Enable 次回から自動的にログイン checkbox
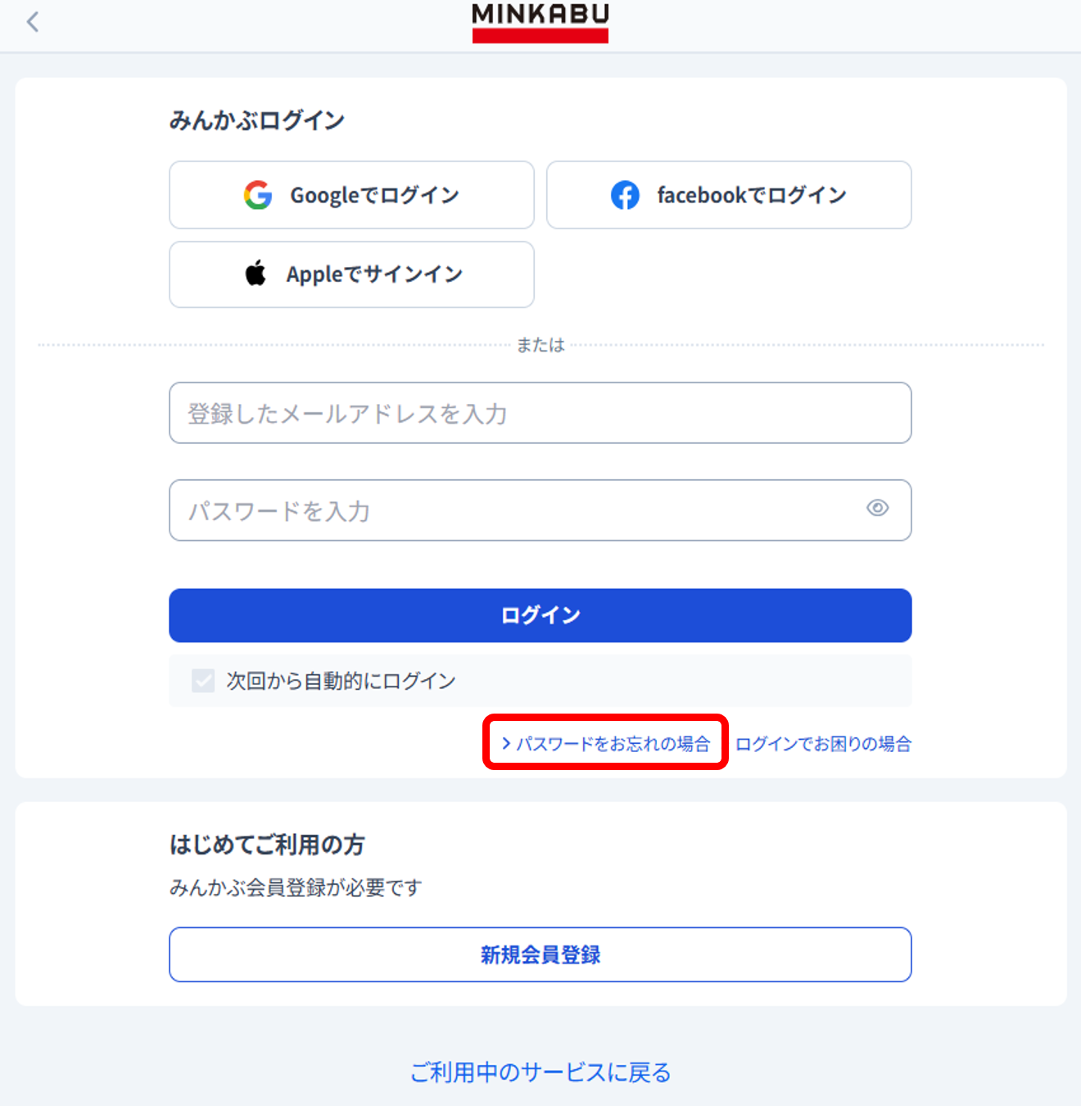Screen dimensions: 1081x1106 [x=203, y=681]
